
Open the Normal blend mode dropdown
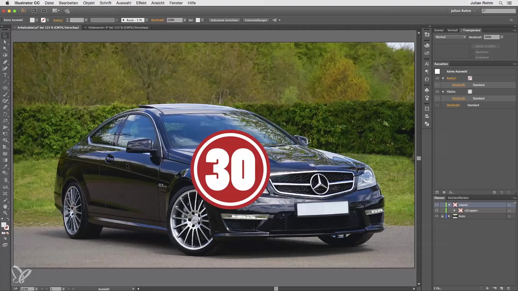click(x=450, y=37)
